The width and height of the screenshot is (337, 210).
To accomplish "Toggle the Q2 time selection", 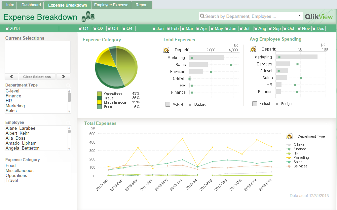I will coord(98,28).
